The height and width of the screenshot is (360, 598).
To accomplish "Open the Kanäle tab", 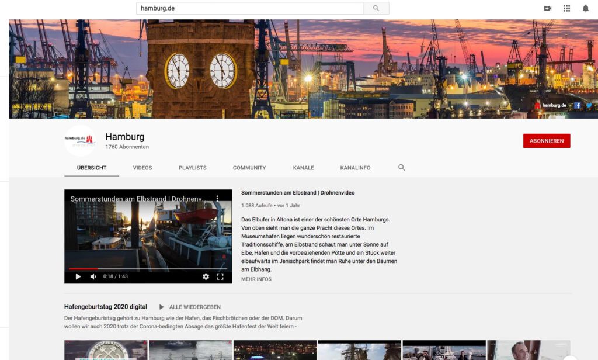I will [303, 168].
